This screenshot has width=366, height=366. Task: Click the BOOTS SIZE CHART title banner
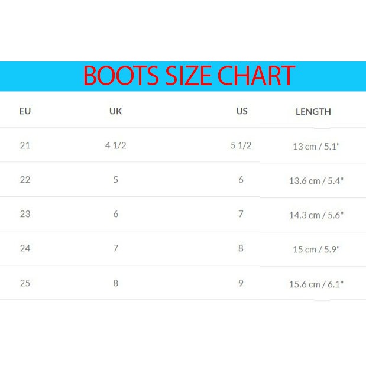click(x=189, y=76)
